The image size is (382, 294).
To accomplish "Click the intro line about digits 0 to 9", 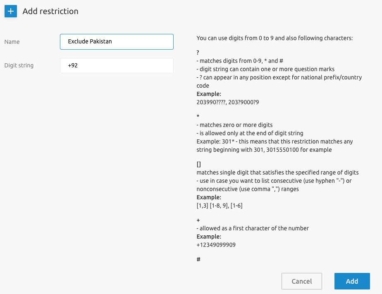I will tap(275, 38).
